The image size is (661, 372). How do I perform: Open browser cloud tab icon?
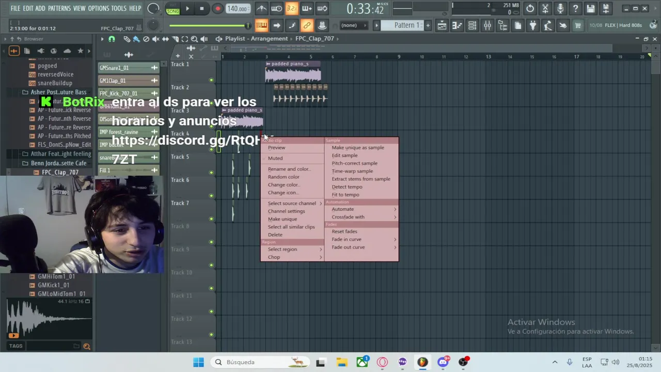pos(67,51)
